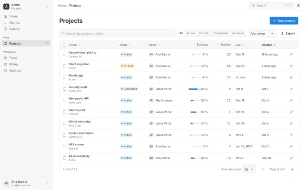Edit the Security audit row
This screenshot has height=190, width=305.
click(291, 89)
